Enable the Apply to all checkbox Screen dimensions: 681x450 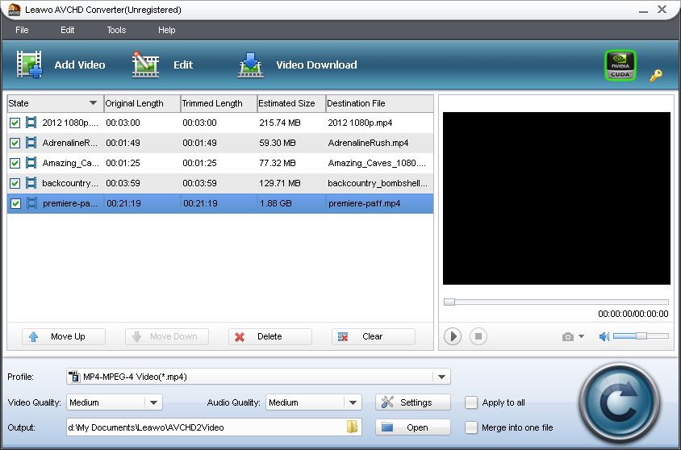(x=471, y=402)
